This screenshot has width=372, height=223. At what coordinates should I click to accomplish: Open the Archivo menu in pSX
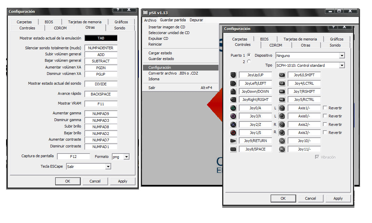(150, 20)
